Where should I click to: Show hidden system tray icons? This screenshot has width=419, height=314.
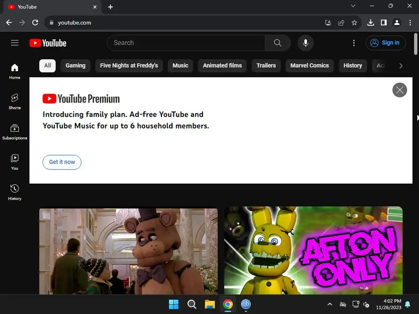[330, 304]
